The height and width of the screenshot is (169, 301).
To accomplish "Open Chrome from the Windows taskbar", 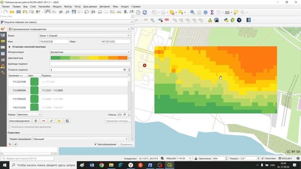I will coord(102,165).
